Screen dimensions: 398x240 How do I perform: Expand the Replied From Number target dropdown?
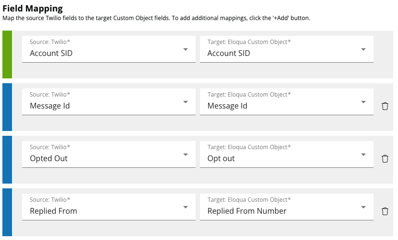pyautogui.click(x=287, y=207)
